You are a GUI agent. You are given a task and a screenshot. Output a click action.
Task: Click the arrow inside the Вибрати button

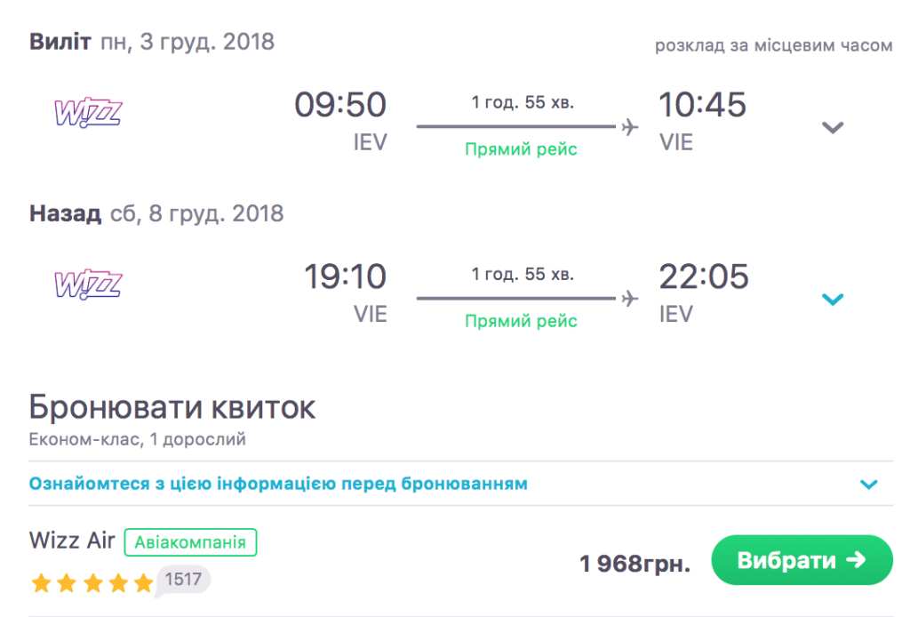(x=856, y=560)
